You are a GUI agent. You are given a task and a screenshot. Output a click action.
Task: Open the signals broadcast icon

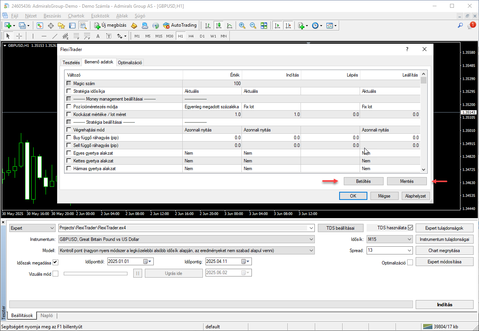coord(155,26)
